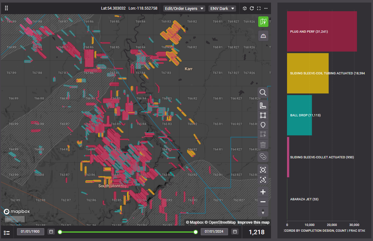Image resolution: width=373 pixels, height=241 pixels.
Task: Click the Improve this map link
Action: 253,222
